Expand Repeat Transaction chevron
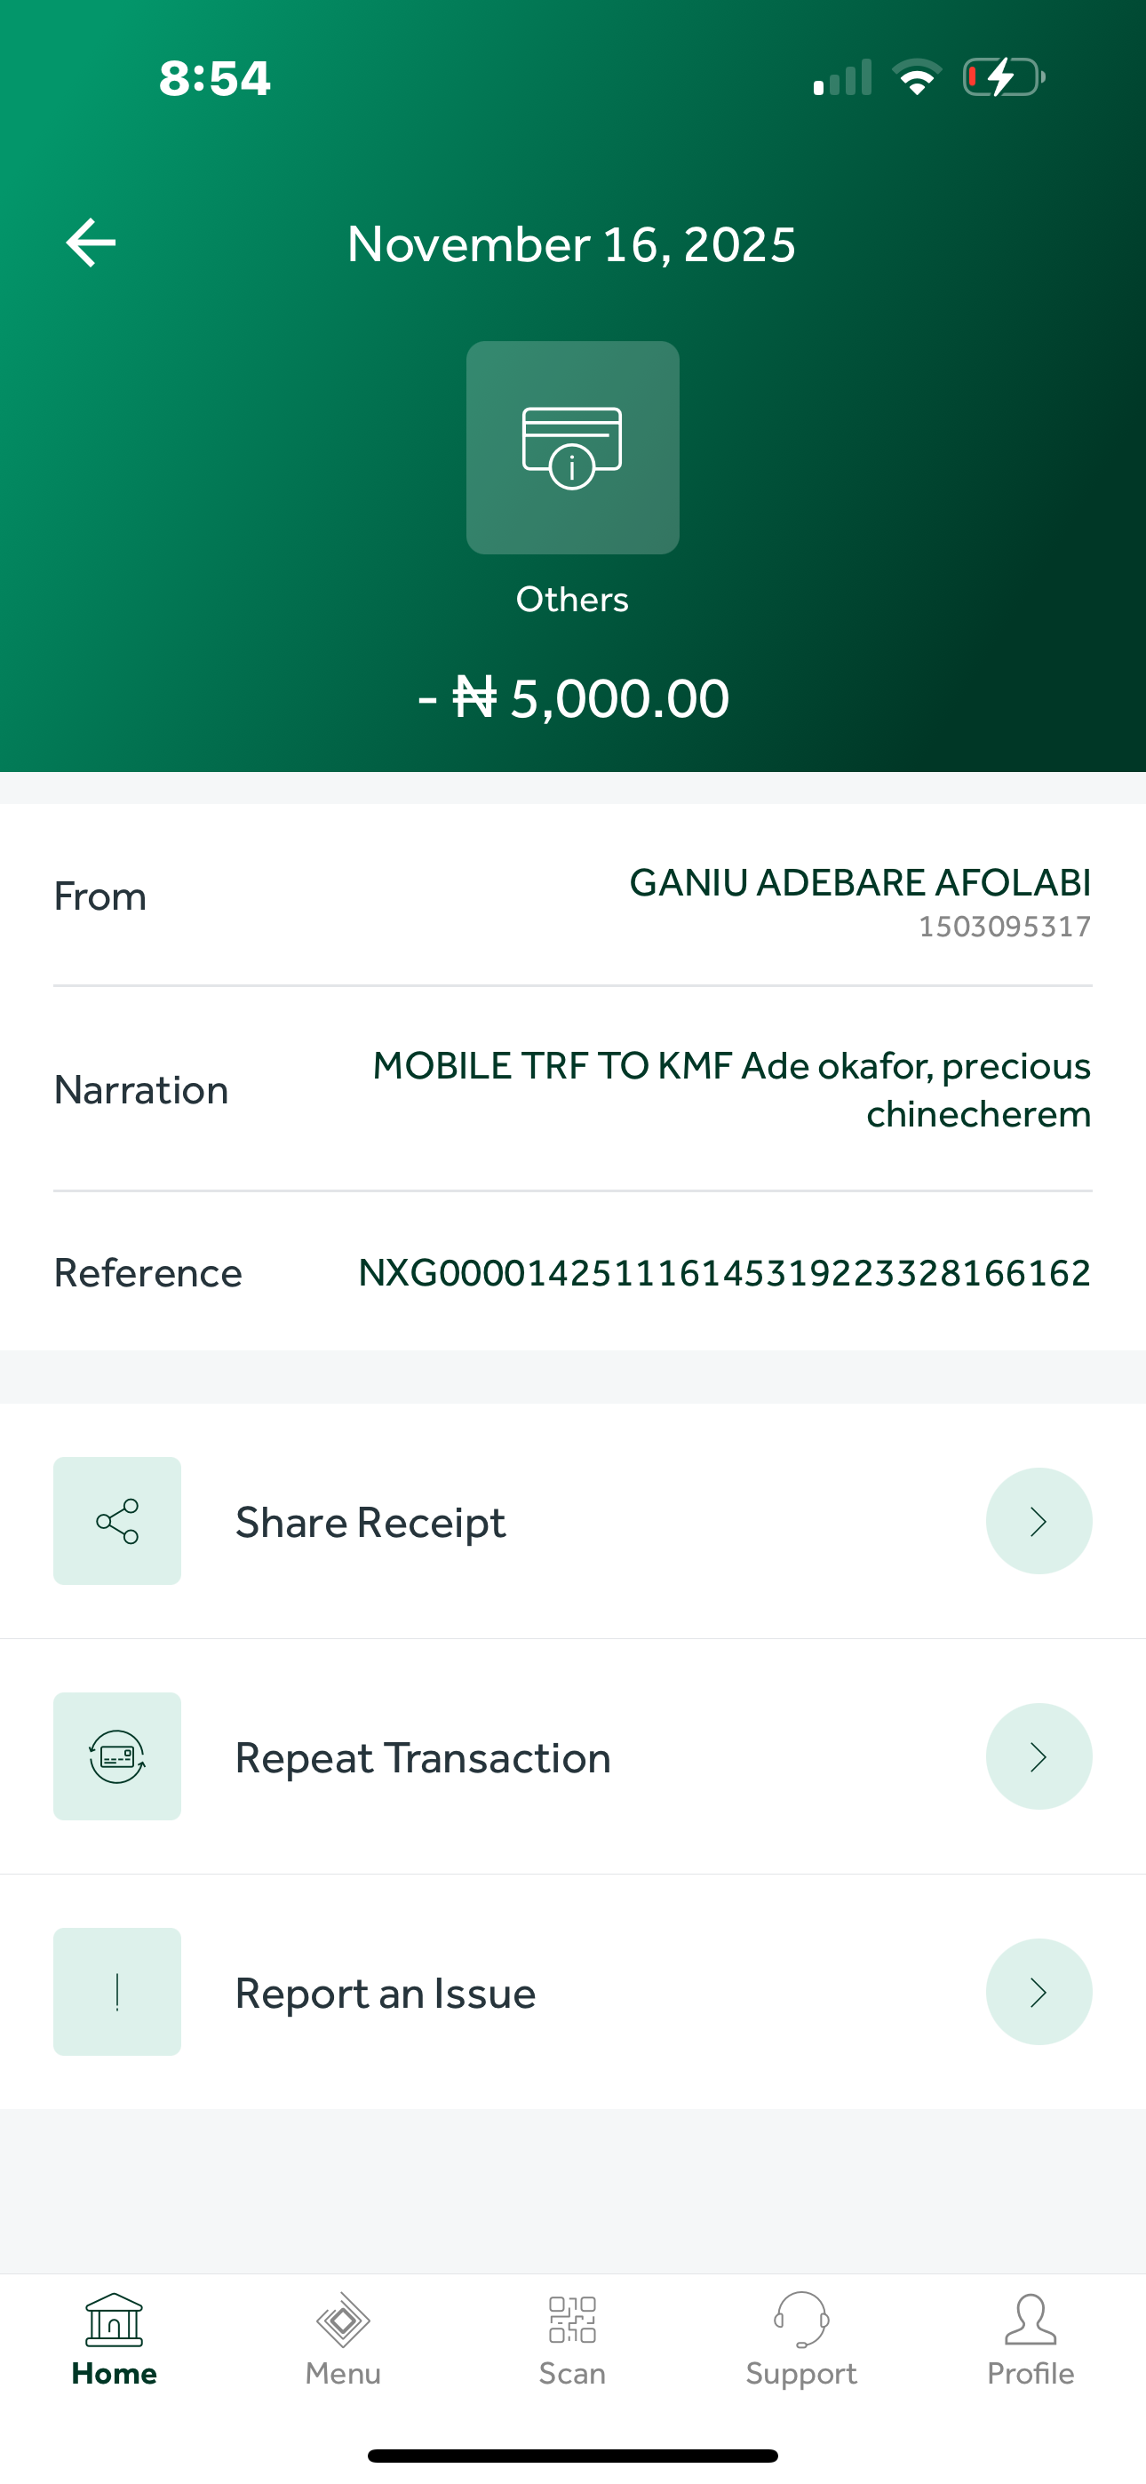Image resolution: width=1146 pixels, height=2484 pixels. (1038, 1756)
